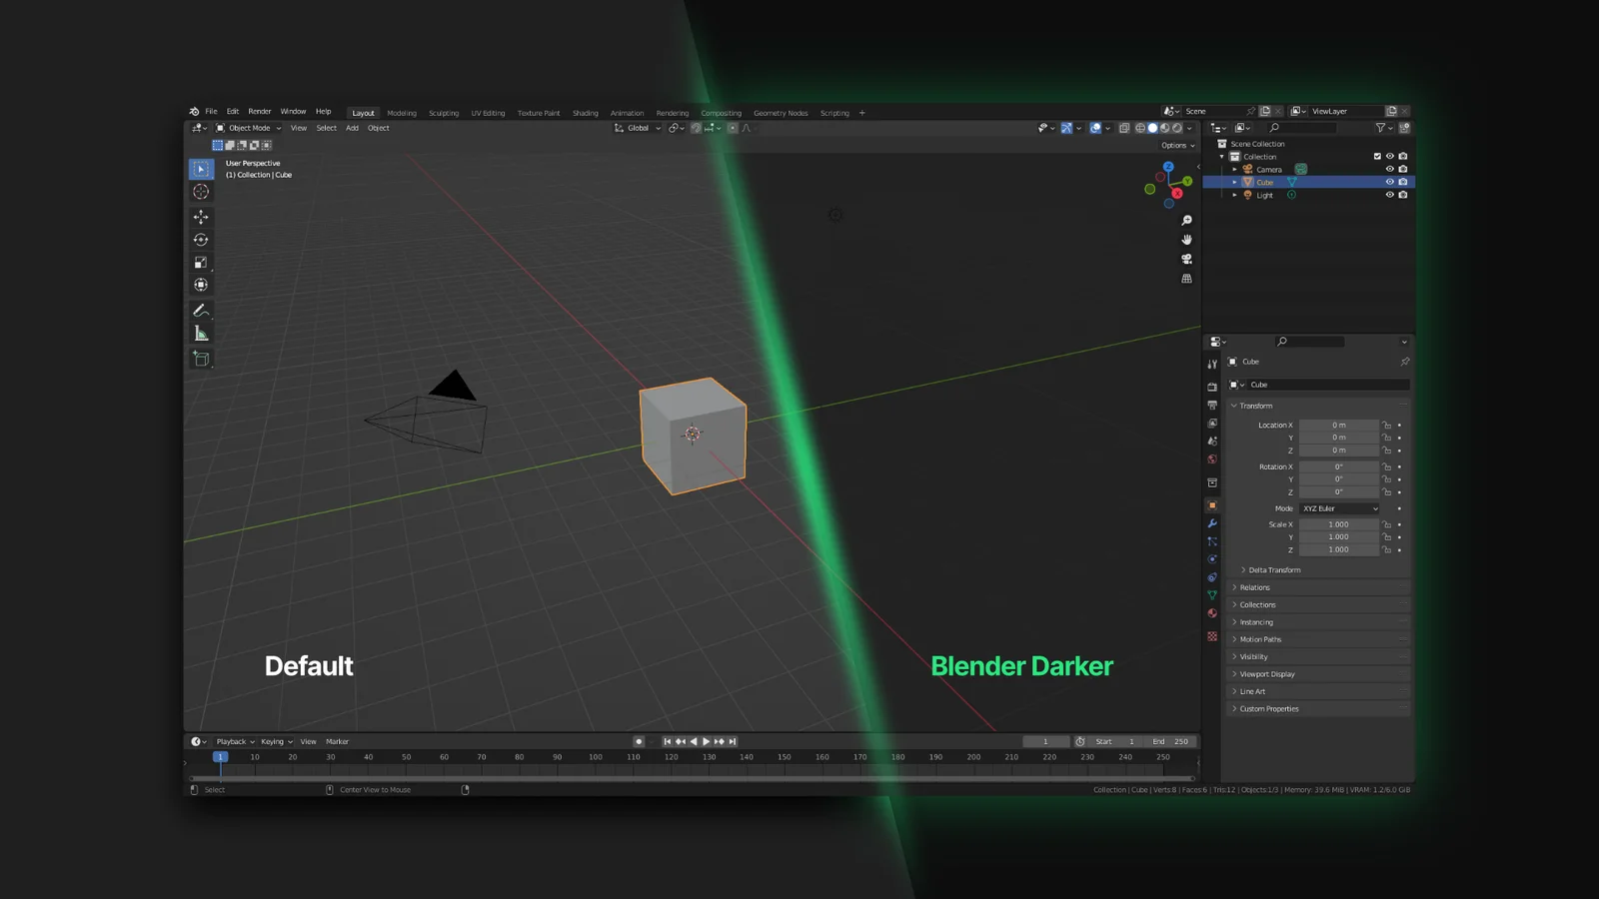Disable the Light's render visibility camera icon

tap(1403, 195)
